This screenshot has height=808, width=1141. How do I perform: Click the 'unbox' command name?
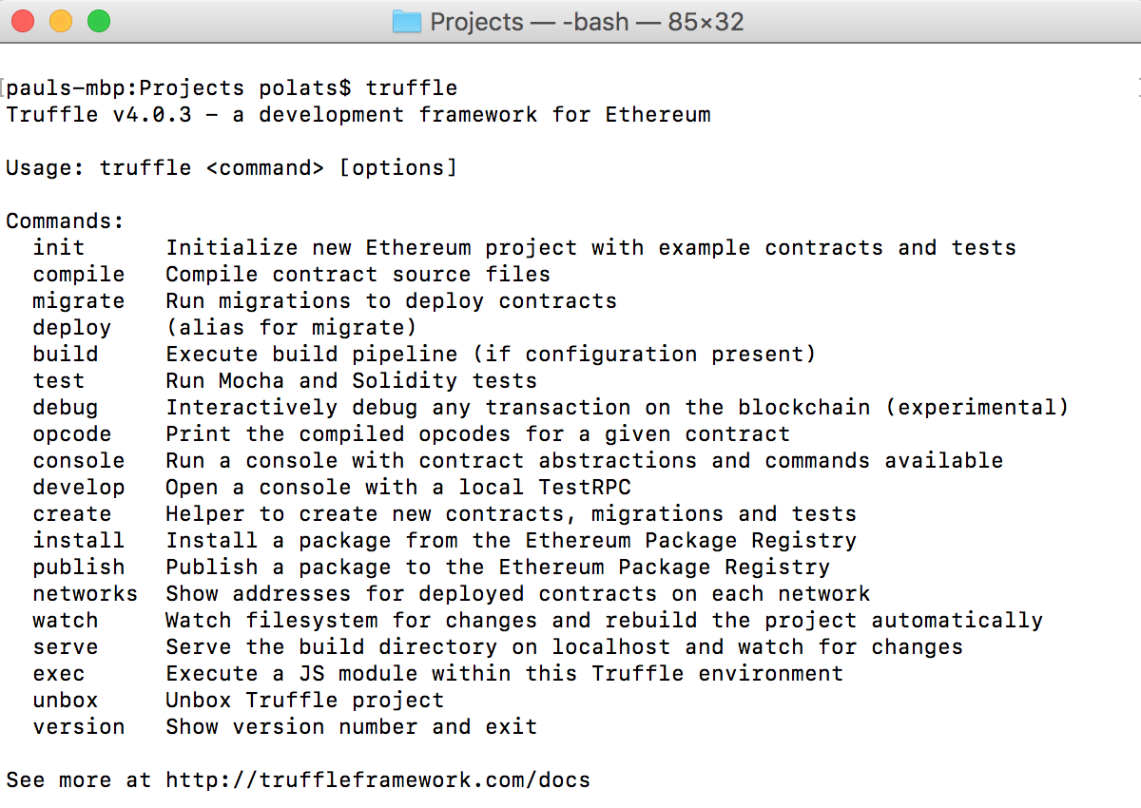pyautogui.click(x=66, y=701)
